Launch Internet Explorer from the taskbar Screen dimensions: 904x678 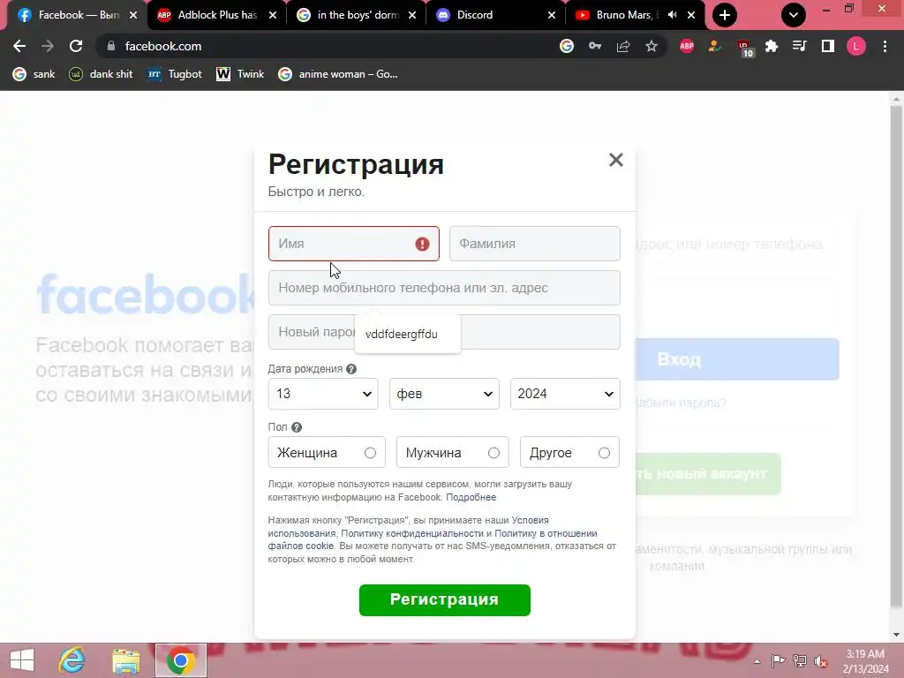[72, 660]
